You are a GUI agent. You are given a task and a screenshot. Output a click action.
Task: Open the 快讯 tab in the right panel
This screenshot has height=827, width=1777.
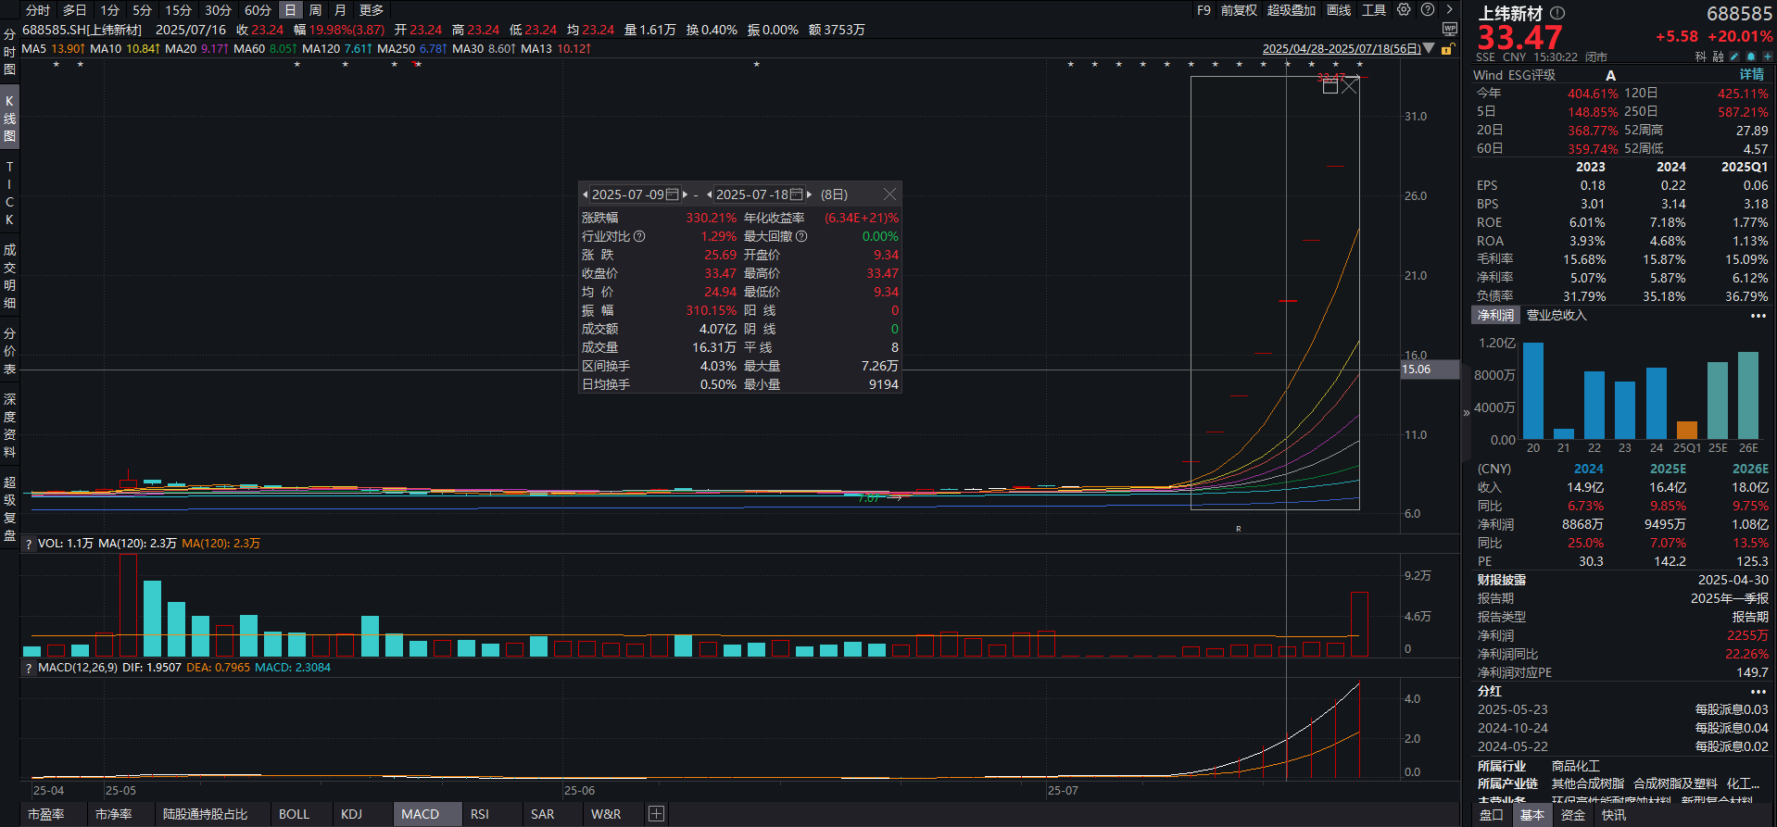coord(1614,815)
